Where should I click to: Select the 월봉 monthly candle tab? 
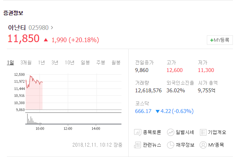click(116, 62)
